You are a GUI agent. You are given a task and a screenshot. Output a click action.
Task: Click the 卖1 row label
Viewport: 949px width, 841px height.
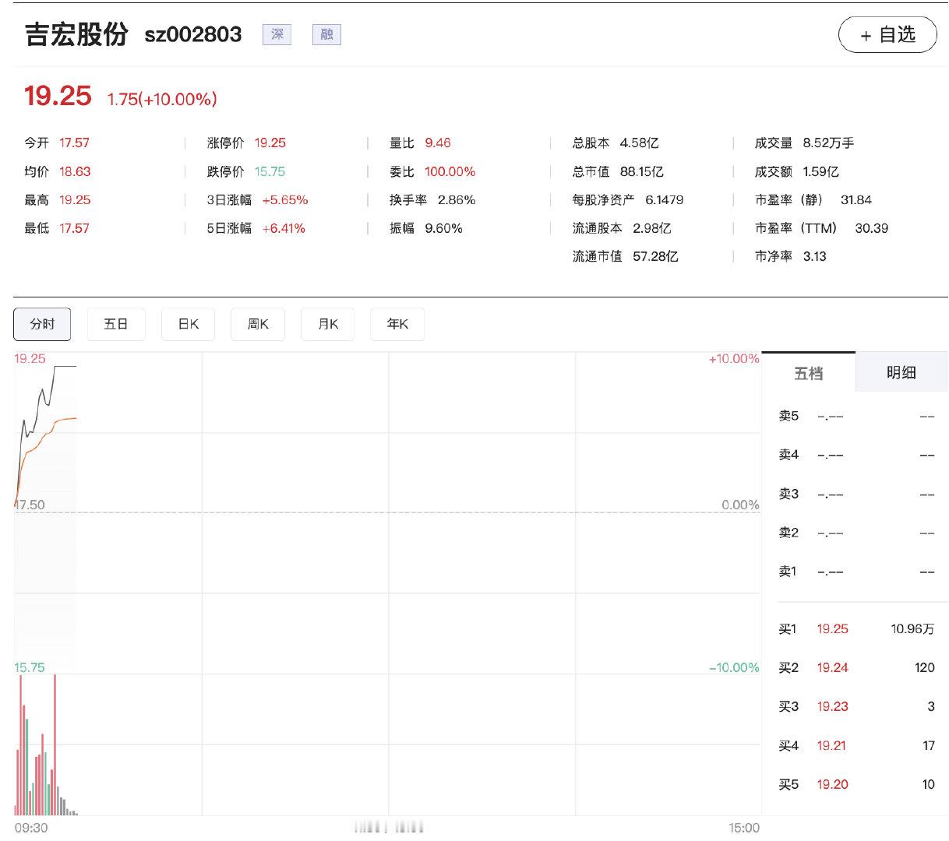click(788, 572)
